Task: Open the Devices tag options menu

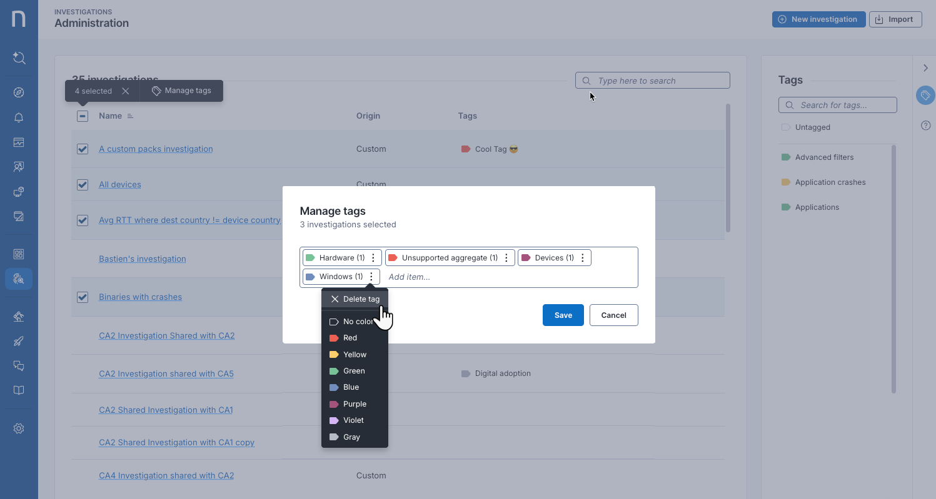Action: coord(582,257)
